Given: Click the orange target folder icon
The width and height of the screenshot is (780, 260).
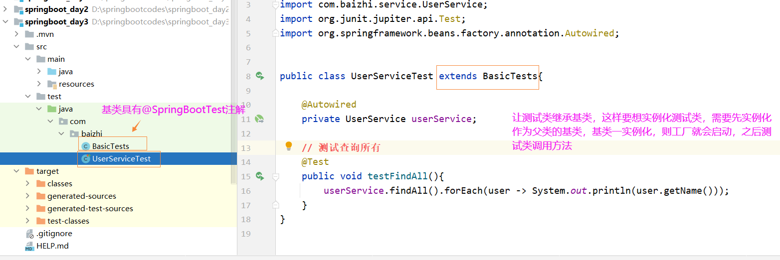Looking at the screenshot, I should point(29,171).
